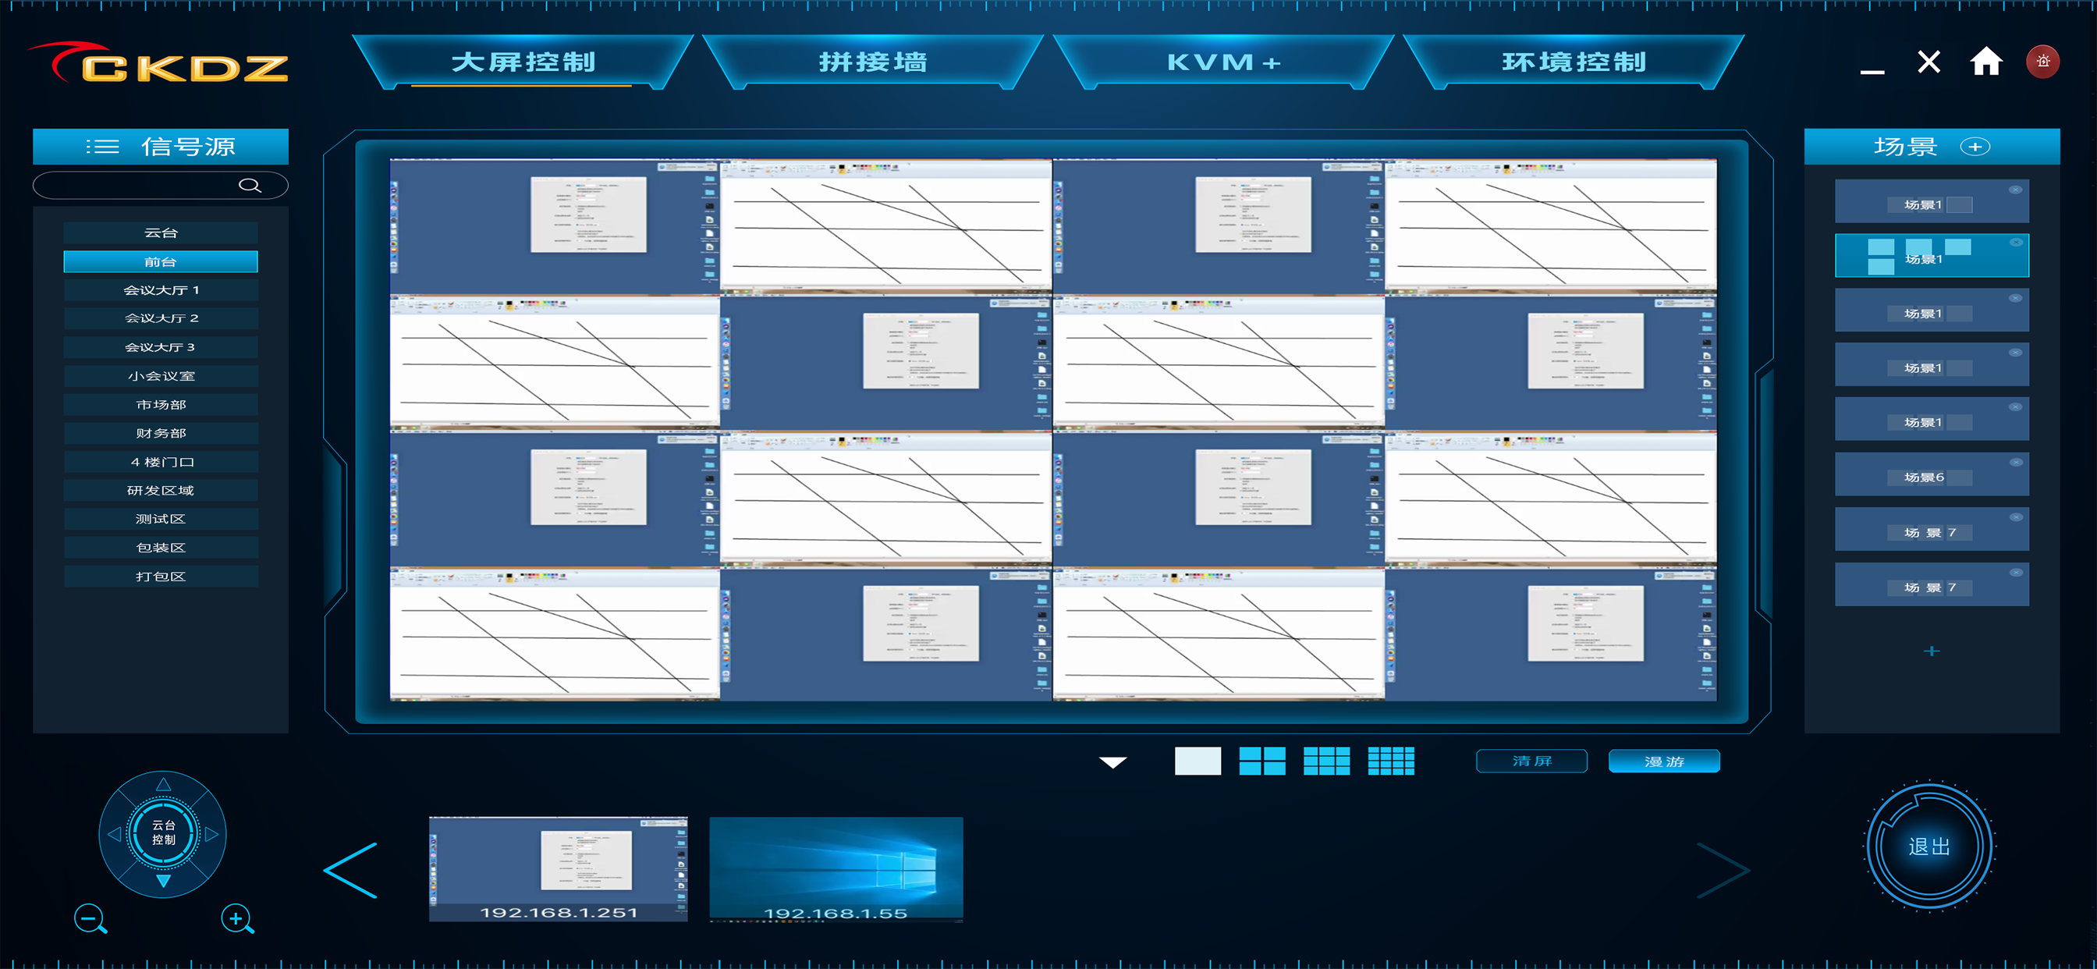Select the 4x3 grid layout

tap(1390, 761)
